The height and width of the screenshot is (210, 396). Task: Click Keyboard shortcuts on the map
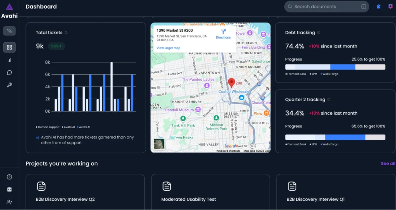click(x=228, y=151)
